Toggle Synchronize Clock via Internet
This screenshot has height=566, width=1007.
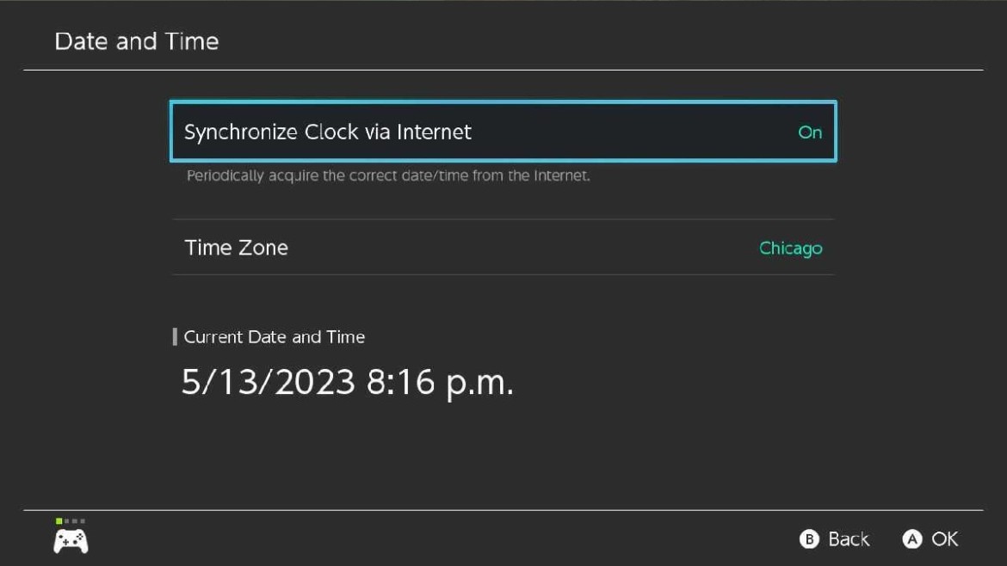tap(503, 132)
